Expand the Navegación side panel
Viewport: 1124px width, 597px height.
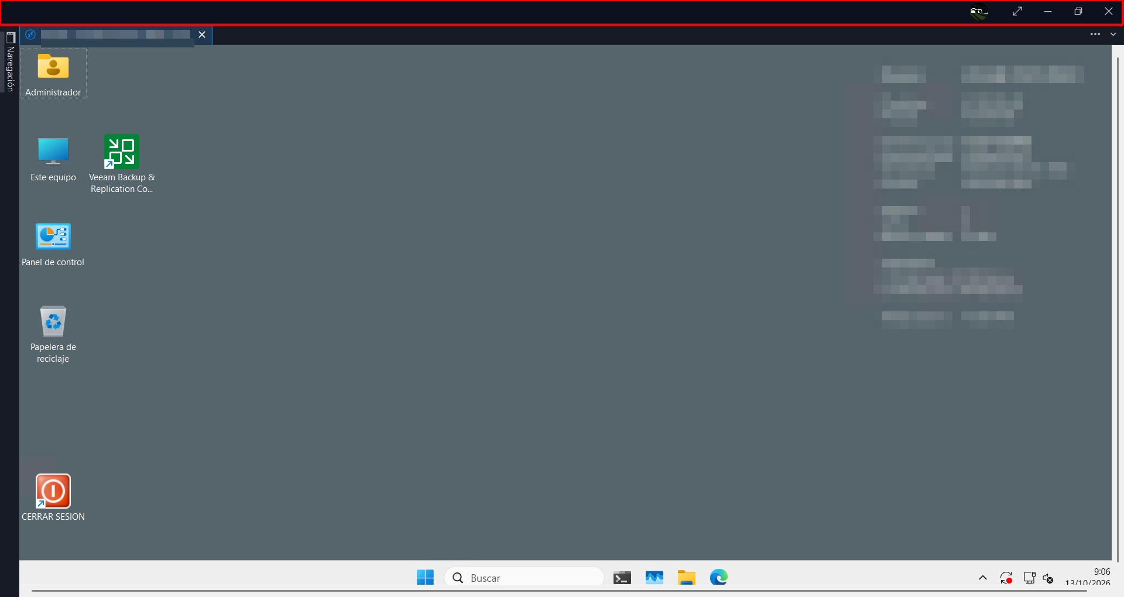click(10, 62)
